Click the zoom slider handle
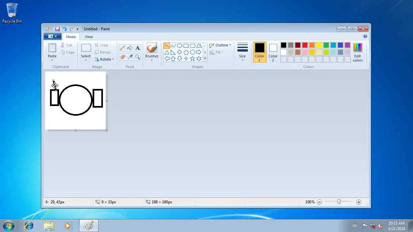 339,202
